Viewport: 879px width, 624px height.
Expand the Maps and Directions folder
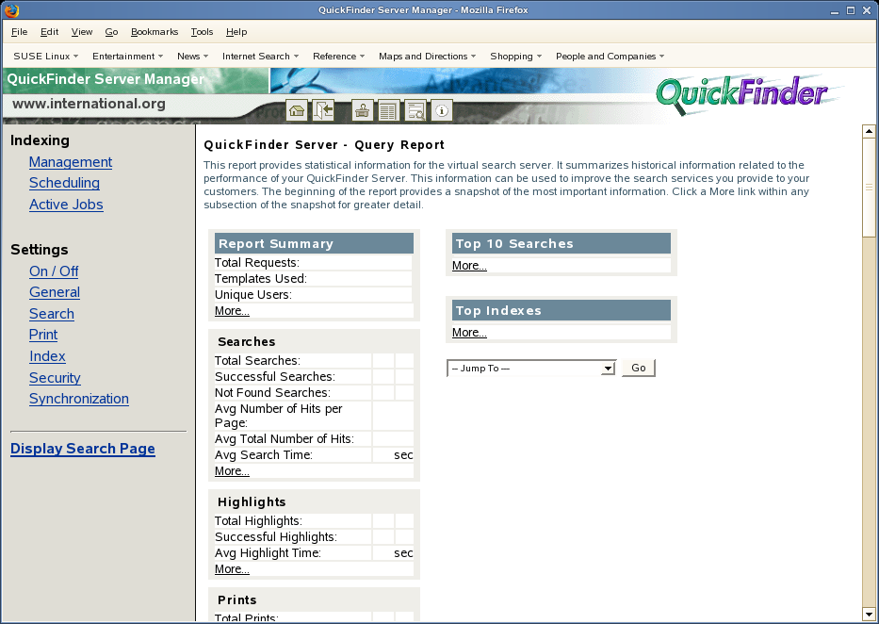click(427, 56)
